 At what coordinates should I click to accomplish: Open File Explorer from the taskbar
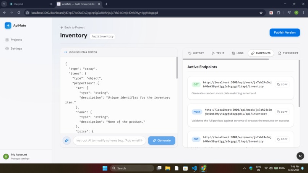click(168, 168)
